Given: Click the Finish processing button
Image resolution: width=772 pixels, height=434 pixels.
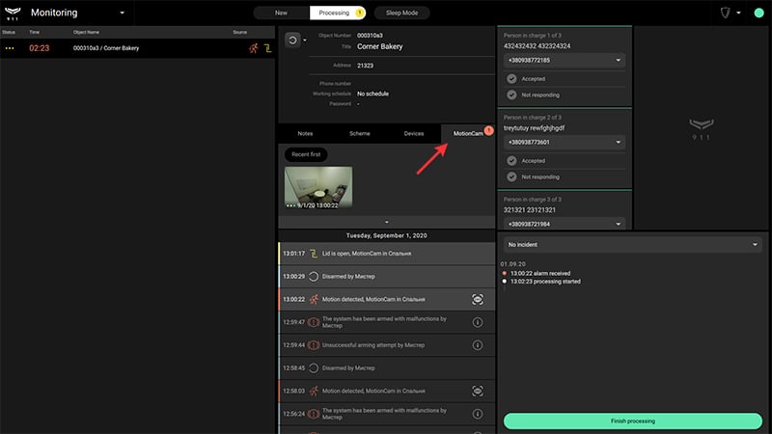Looking at the screenshot, I should 633,421.
